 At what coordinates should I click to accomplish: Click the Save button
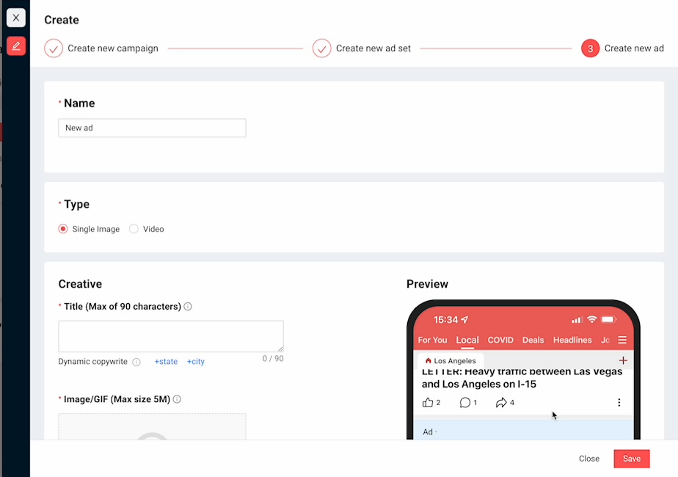631,459
